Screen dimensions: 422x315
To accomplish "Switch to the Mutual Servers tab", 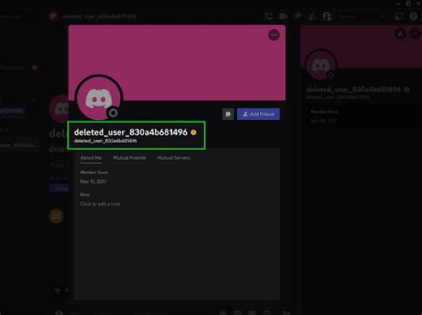I will click(x=173, y=158).
